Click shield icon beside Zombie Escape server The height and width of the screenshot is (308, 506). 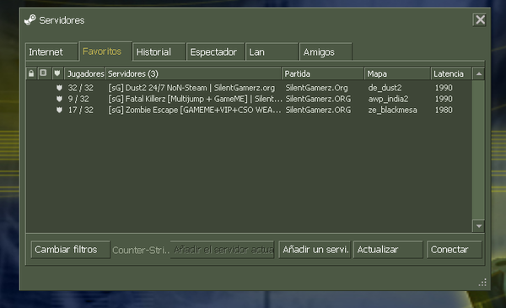(x=59, y=110)
